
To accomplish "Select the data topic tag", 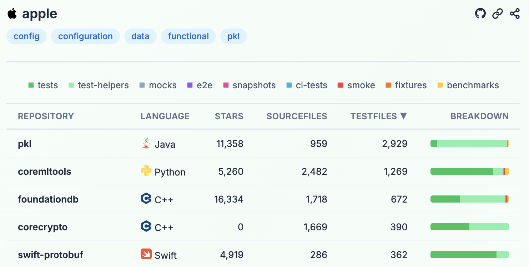I will [x=140, y=36].
